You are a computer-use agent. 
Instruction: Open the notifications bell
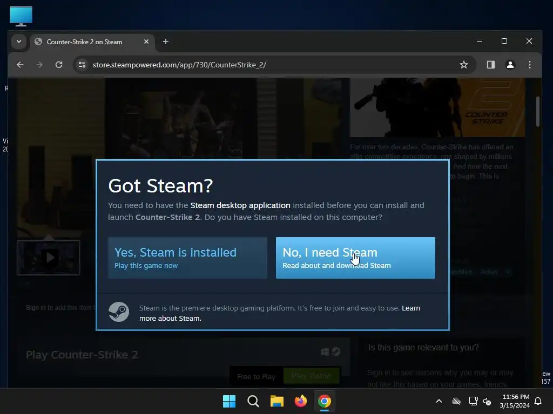[x=538, y=401]
